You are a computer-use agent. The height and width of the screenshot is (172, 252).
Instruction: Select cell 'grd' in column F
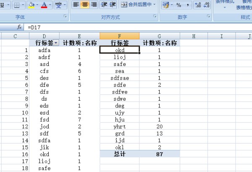[x=120, y=133]
